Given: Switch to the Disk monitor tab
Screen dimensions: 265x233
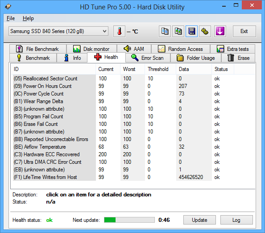Looking at the screenshot, I should (91, 49).
